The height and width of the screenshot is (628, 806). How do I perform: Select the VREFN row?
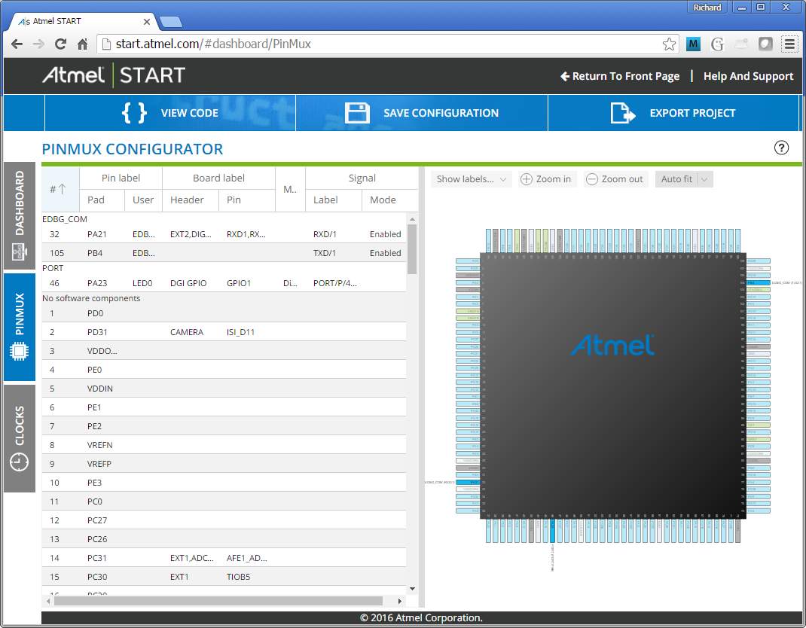click(x=224, y=445)
